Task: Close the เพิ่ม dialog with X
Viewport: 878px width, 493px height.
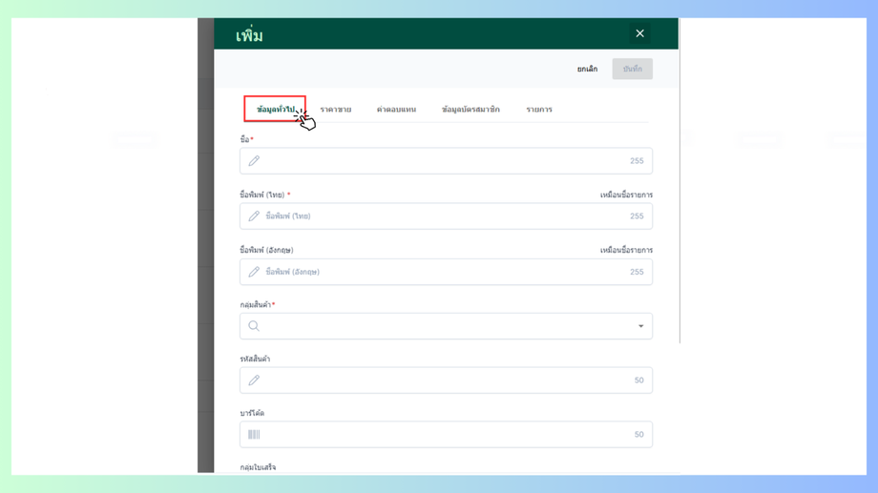Action: [x=639, y=33]
